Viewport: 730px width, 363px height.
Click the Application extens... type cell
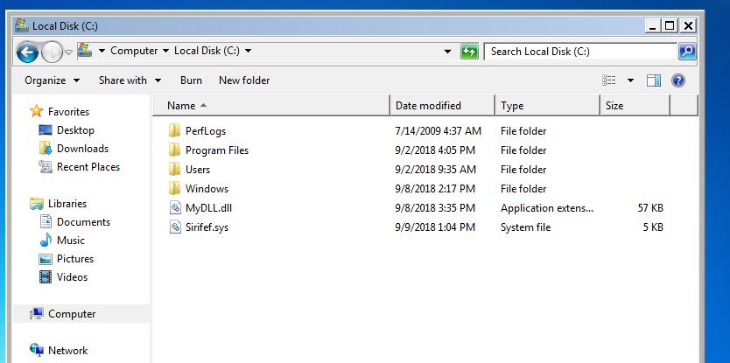click(547, 208)
